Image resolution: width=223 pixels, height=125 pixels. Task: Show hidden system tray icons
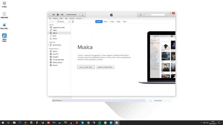click(x=201, y=123)
